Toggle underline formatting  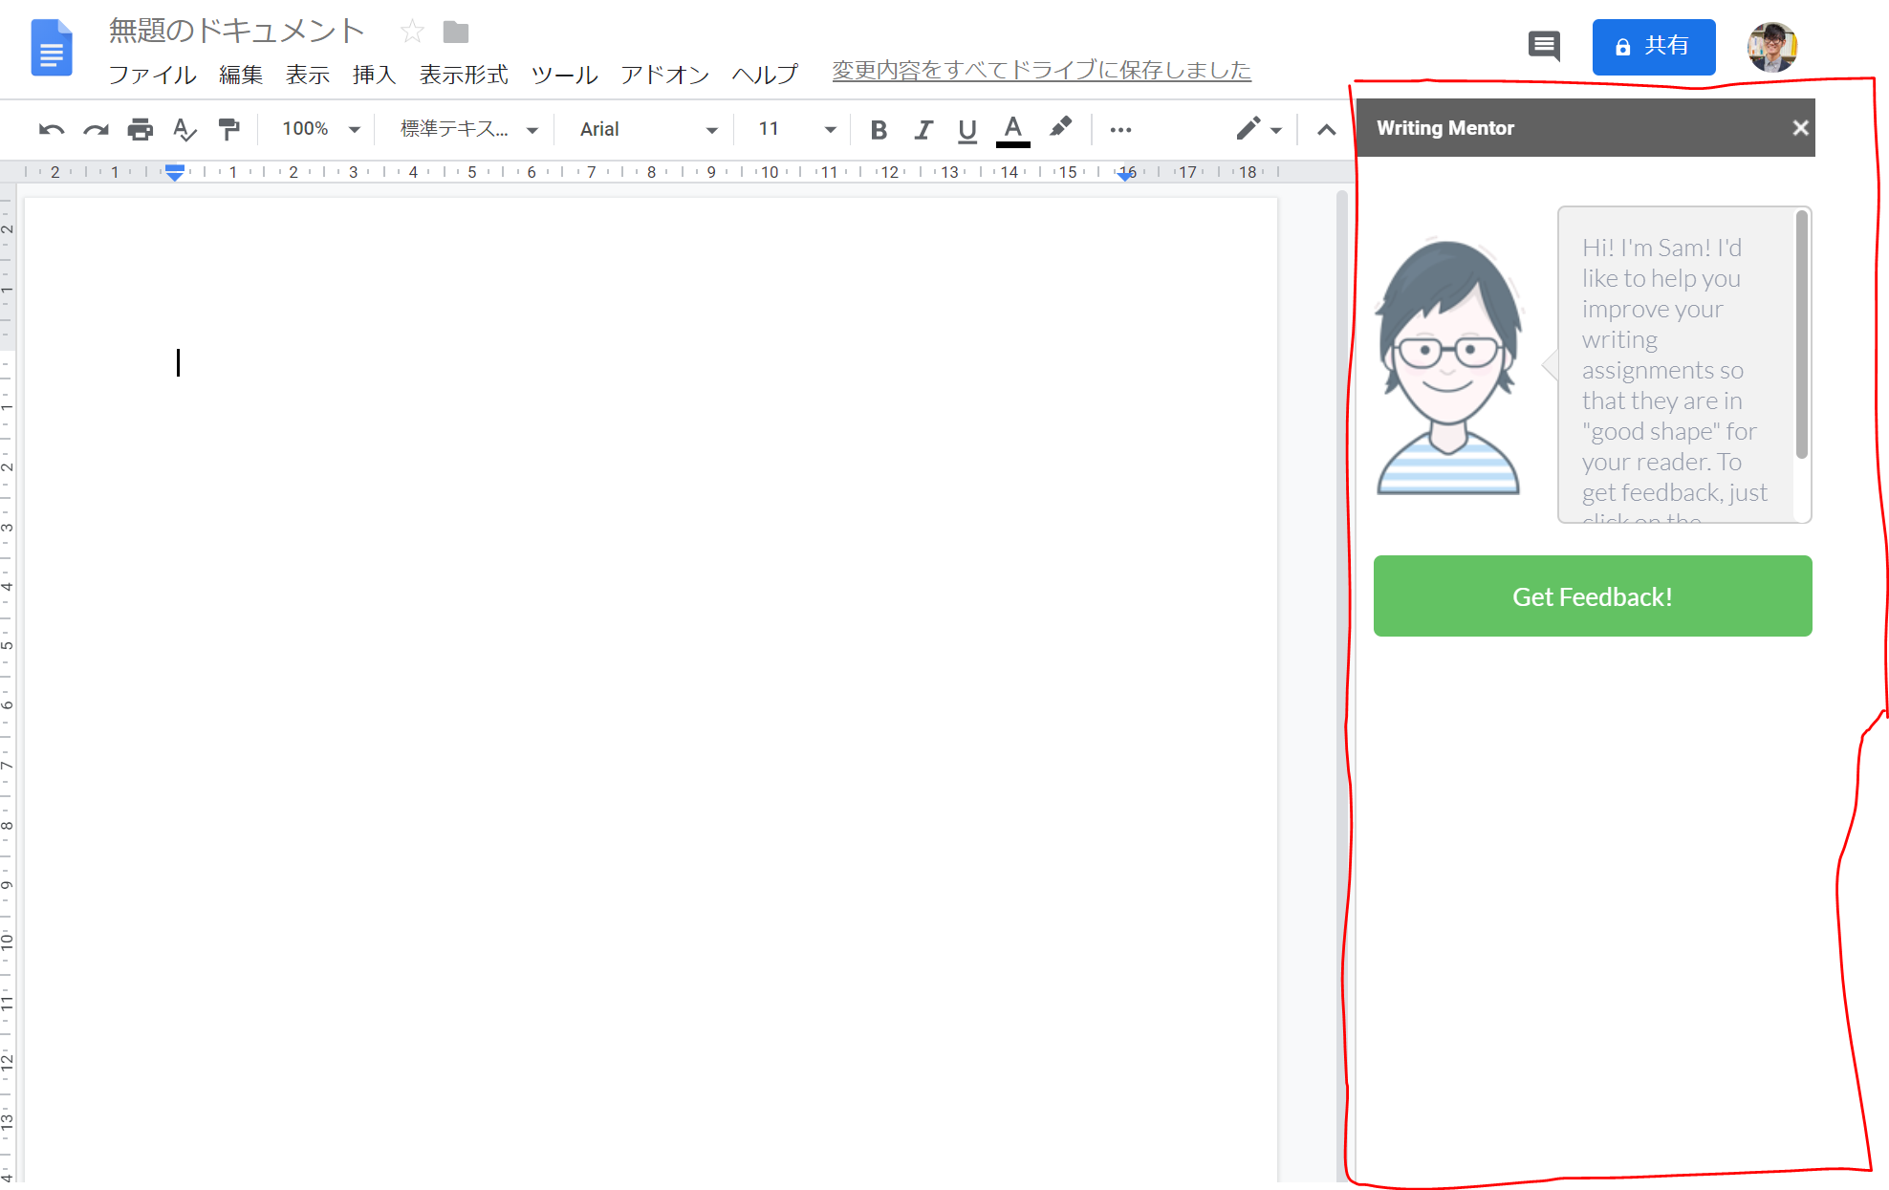click(x=967, y=129)
